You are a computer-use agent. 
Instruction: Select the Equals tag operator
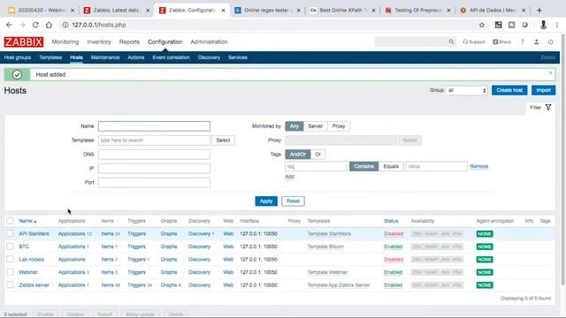tap(391, 166)
